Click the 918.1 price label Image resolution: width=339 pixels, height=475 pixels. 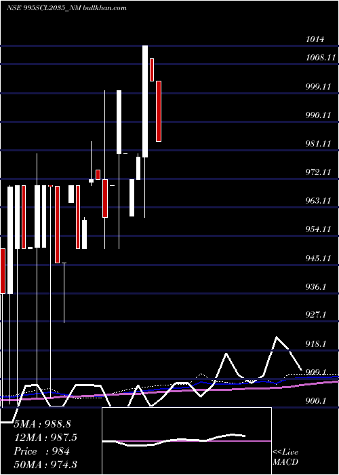(316, 343)
